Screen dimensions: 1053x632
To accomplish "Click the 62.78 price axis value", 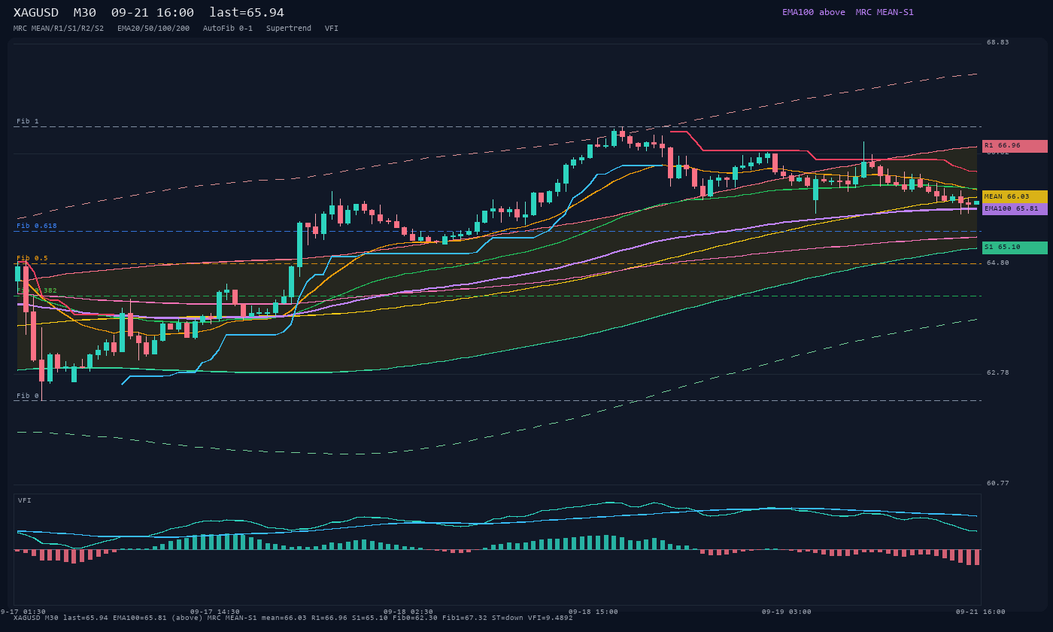I will point(998,373).
